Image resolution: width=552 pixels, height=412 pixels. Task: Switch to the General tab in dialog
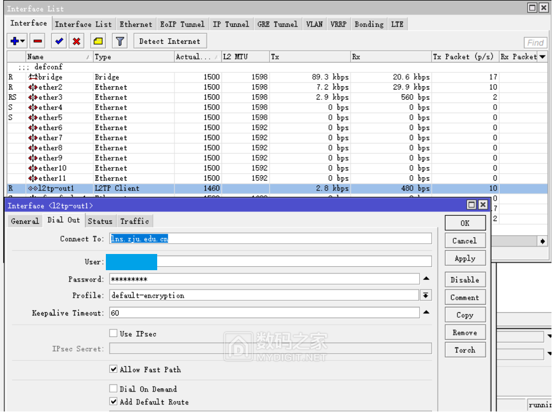pos(25,221)
